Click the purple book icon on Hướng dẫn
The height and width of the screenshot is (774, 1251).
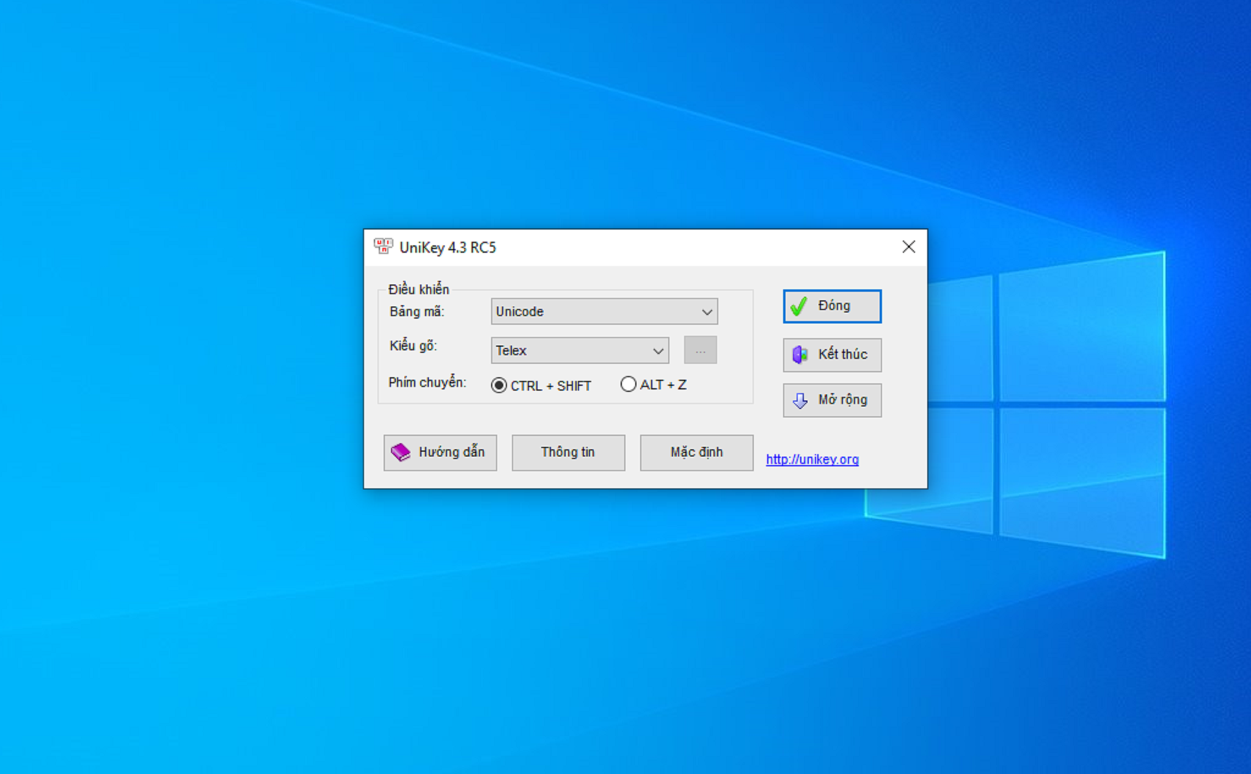400,452
